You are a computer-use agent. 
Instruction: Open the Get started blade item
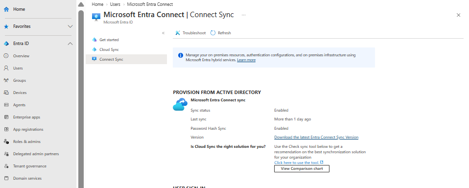[126, 40]
